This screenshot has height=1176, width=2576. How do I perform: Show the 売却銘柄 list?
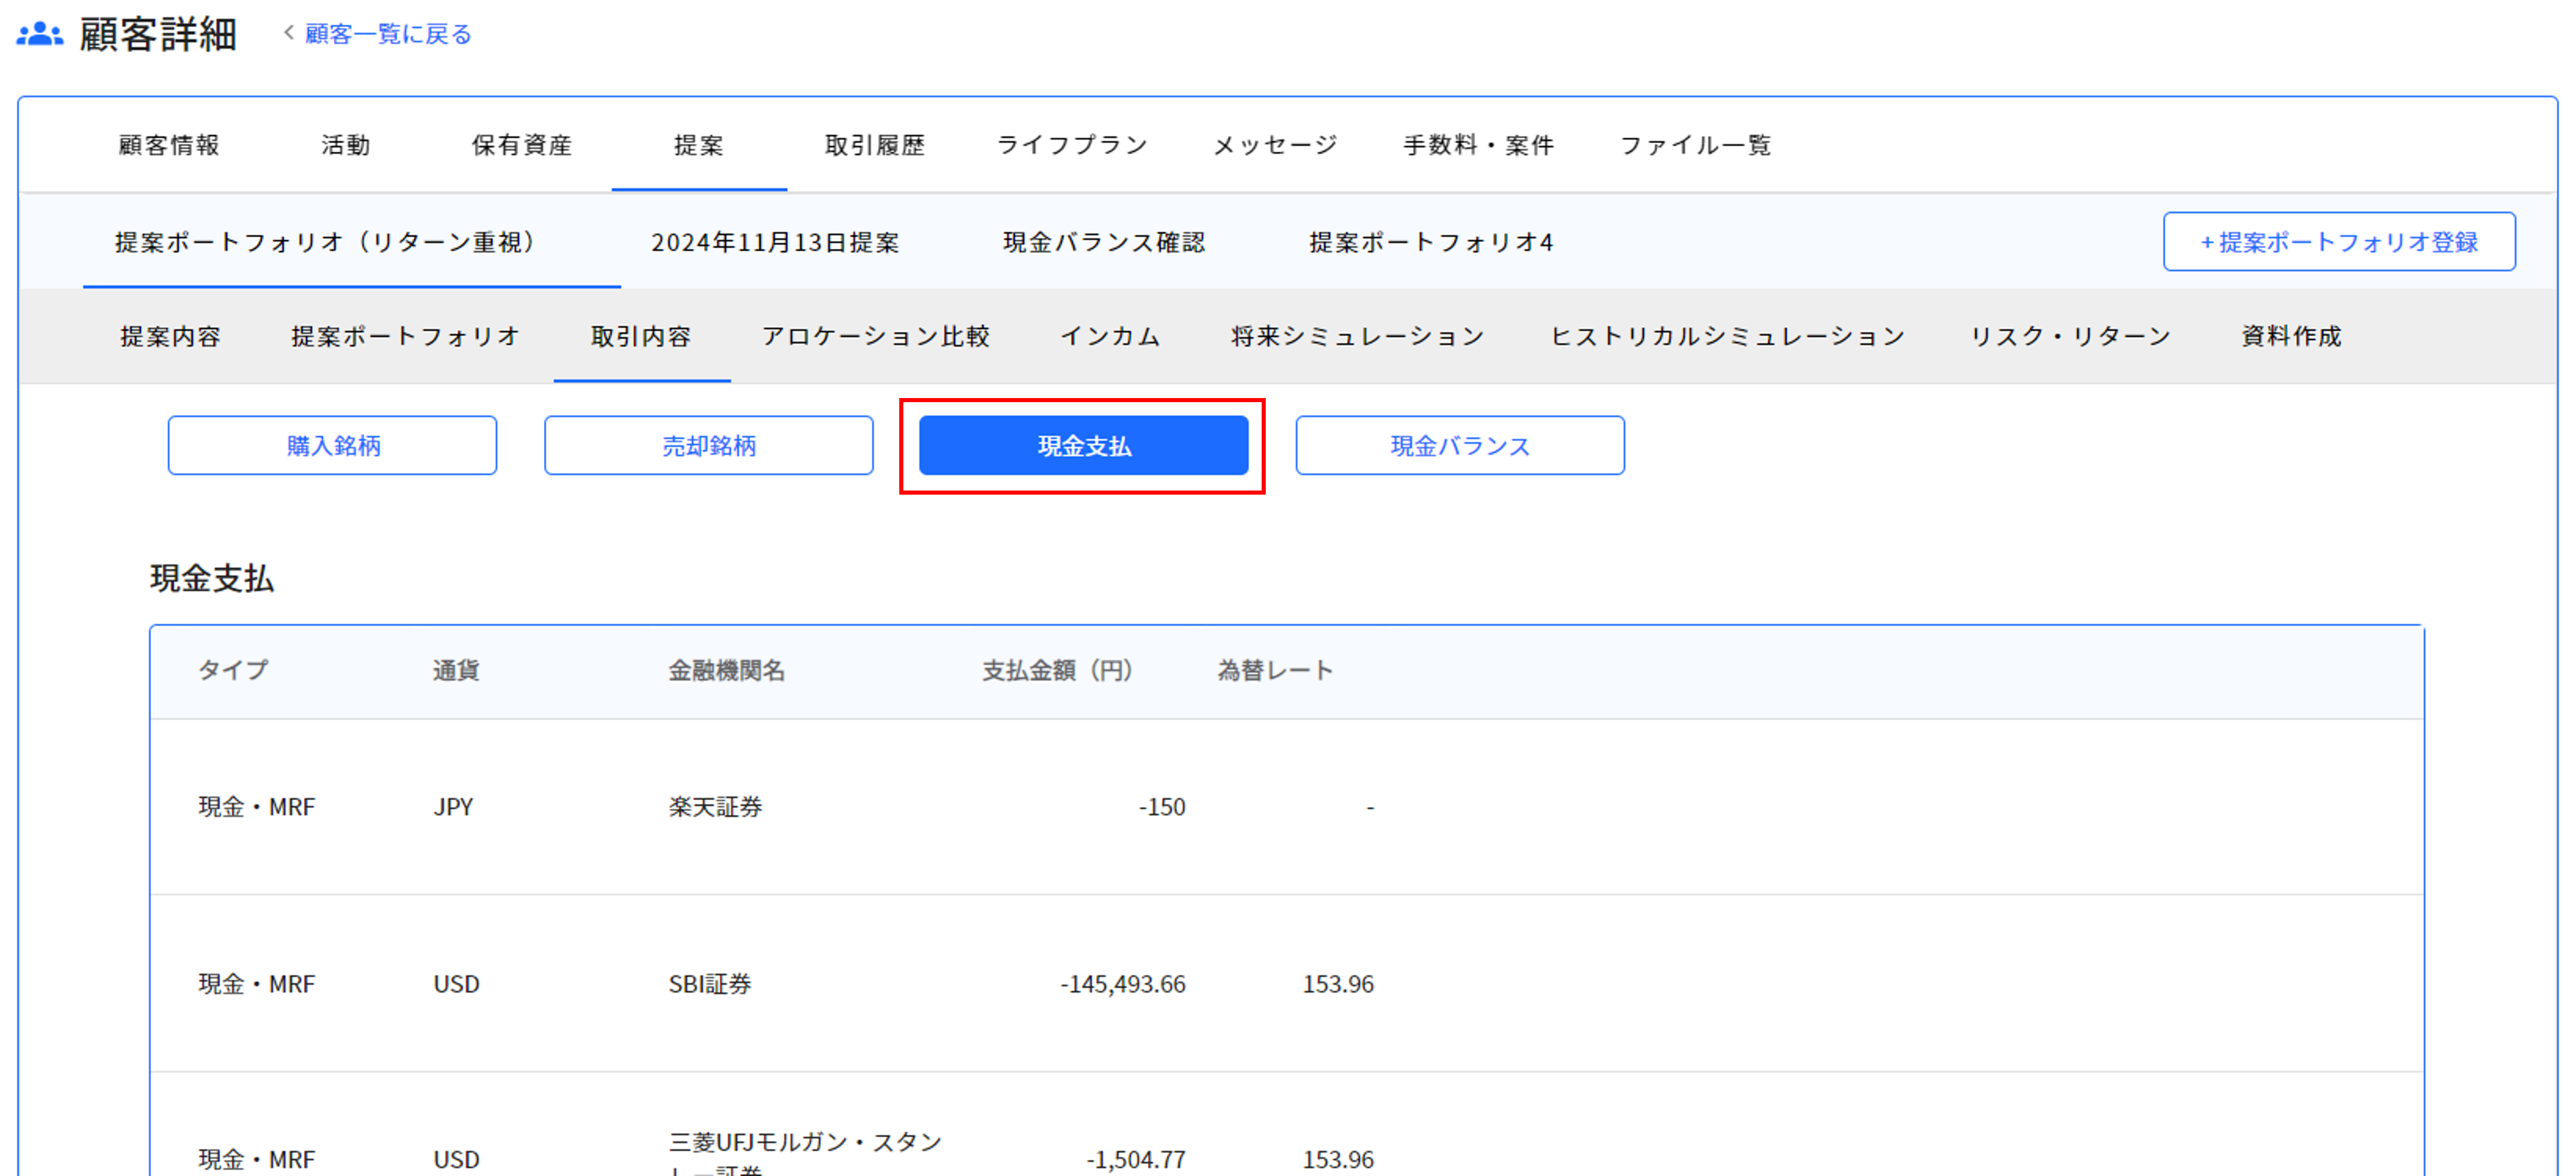pos(708,446)
